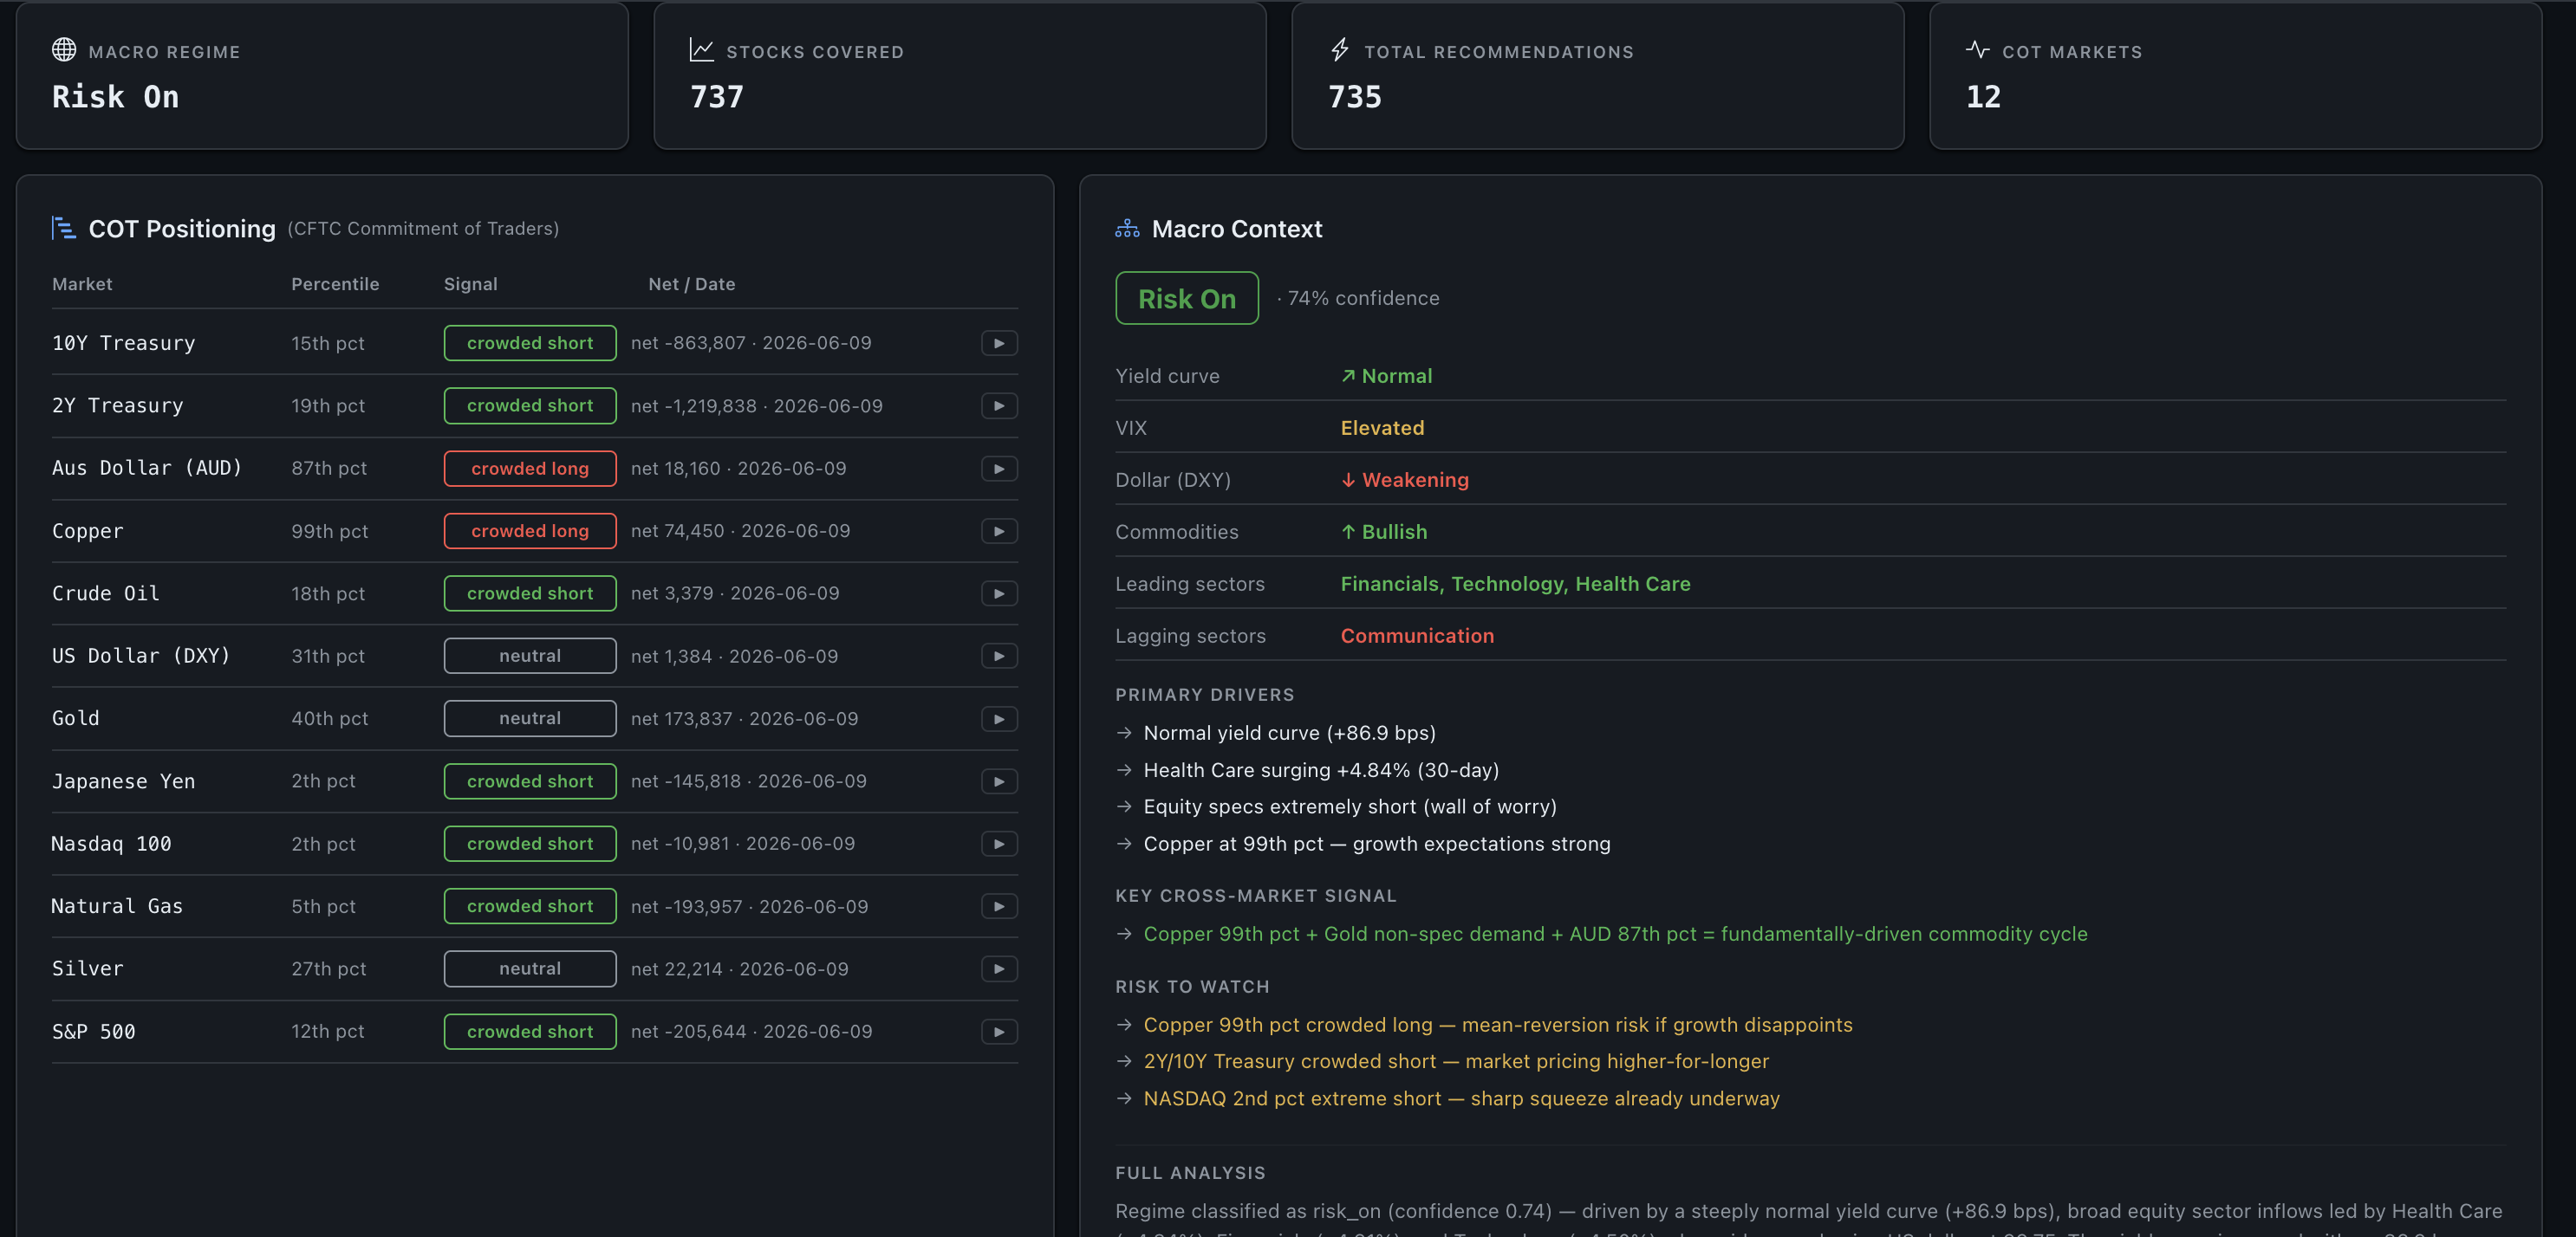Image resolution: width=2576 pixels, height=1237 pixels.
Task: Click the globe icon beside Macro Regime
Action: point(64,50)
